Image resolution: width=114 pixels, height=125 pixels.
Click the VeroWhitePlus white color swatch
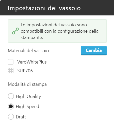click(11, 62)
